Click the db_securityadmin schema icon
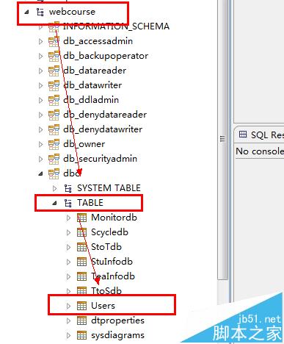Viewport: 284px width, 344px height. (54, 159)
